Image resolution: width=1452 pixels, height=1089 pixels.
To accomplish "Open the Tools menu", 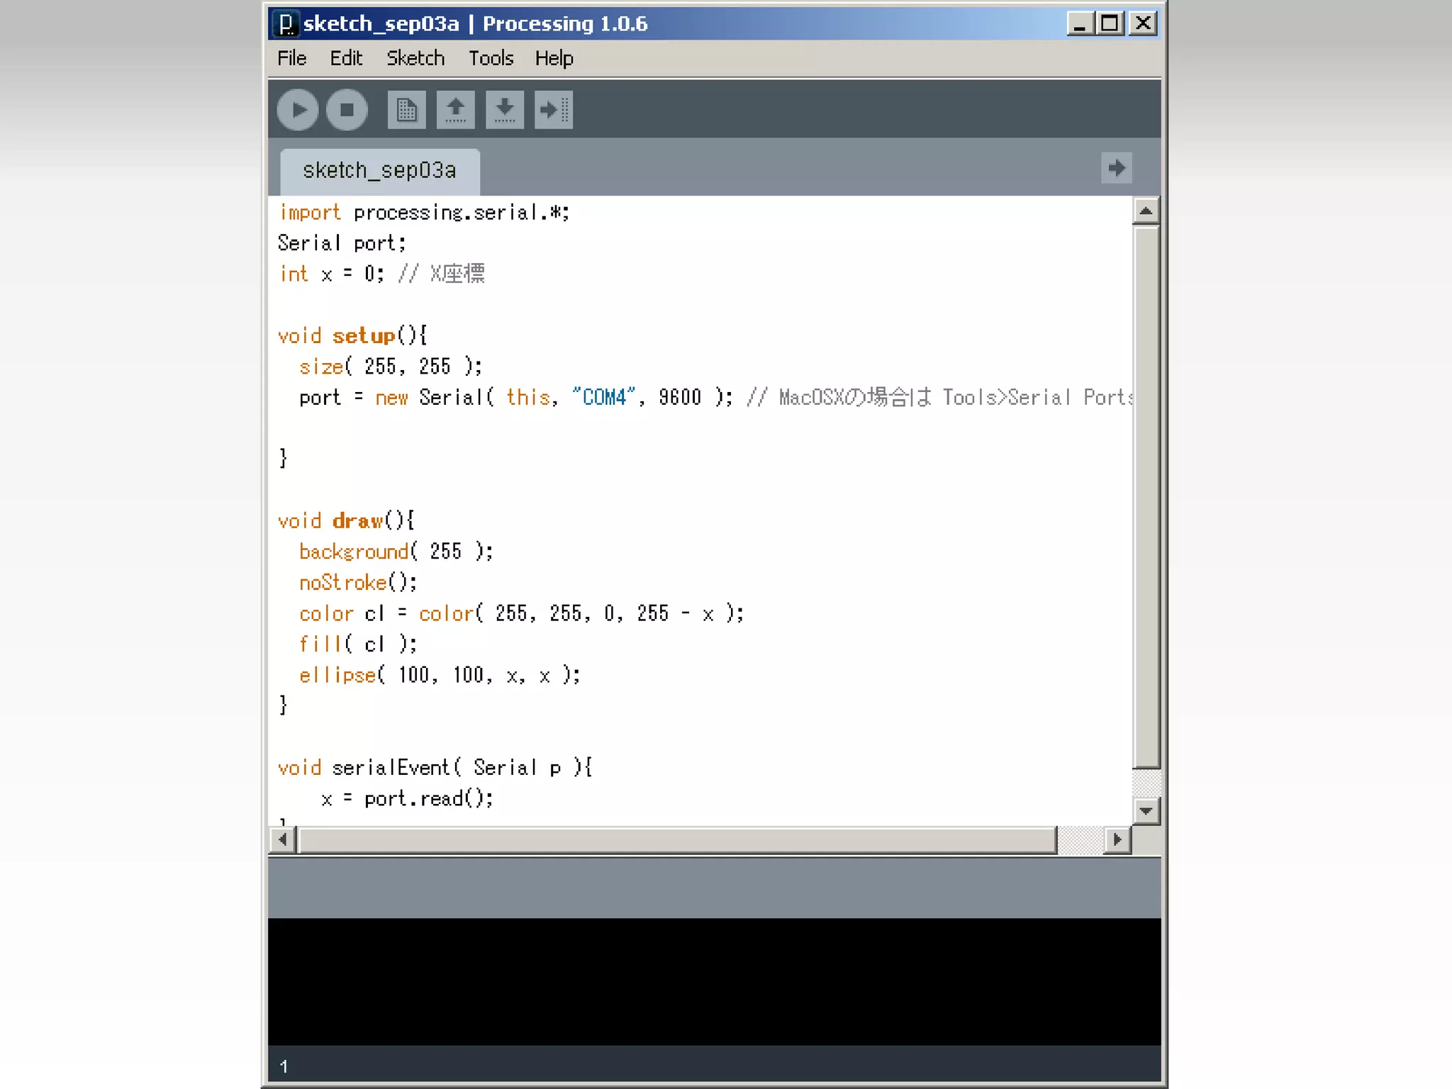I will click(x=491, y=58).
